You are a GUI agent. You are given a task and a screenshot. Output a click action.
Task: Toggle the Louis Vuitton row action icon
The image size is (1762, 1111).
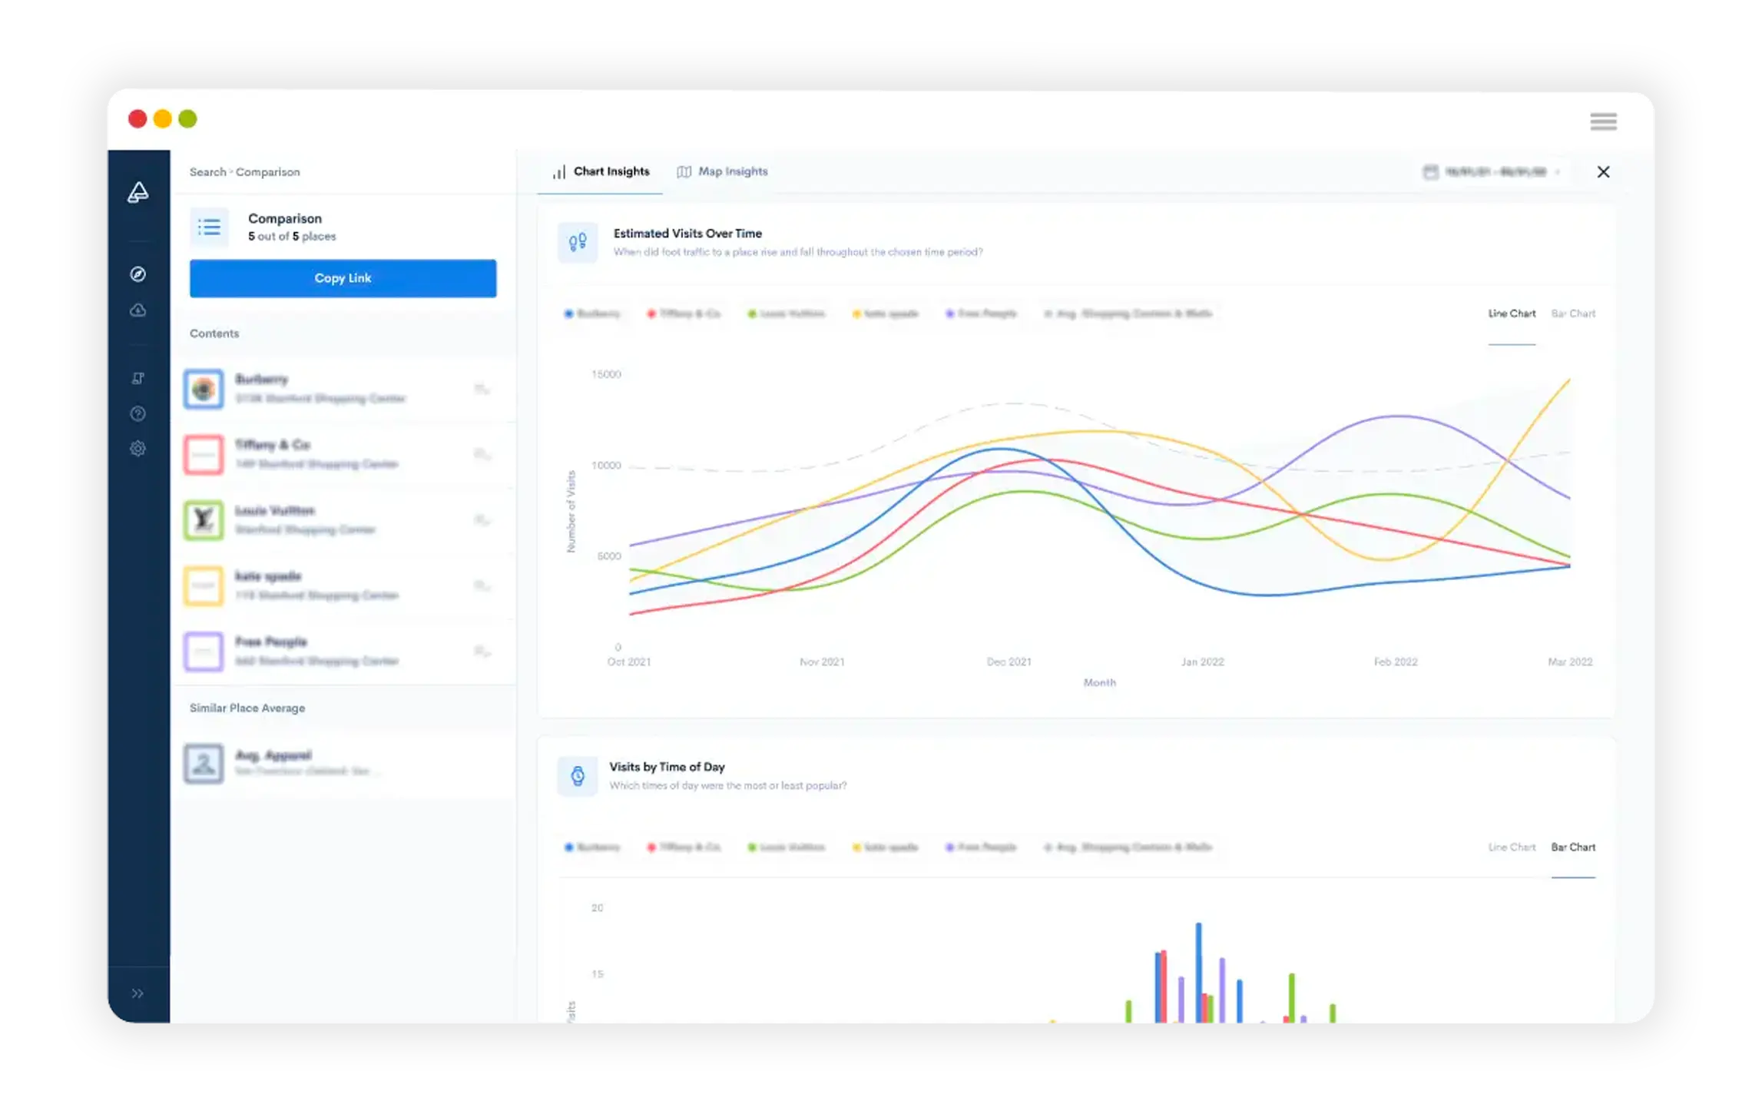point(482,520)
